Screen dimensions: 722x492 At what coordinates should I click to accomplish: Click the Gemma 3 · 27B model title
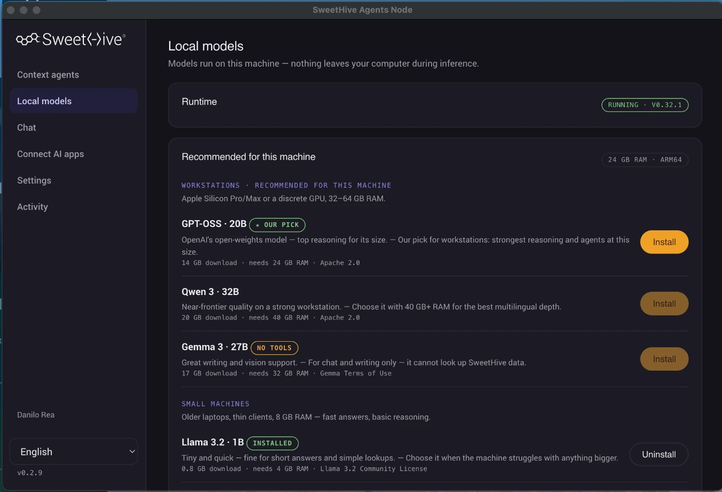click(x=215, y=347)
